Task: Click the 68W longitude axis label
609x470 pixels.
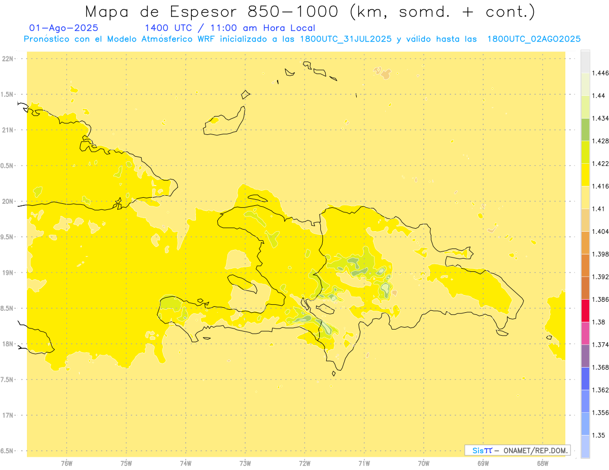Action: pyautogui.click(x=543, y=463)
